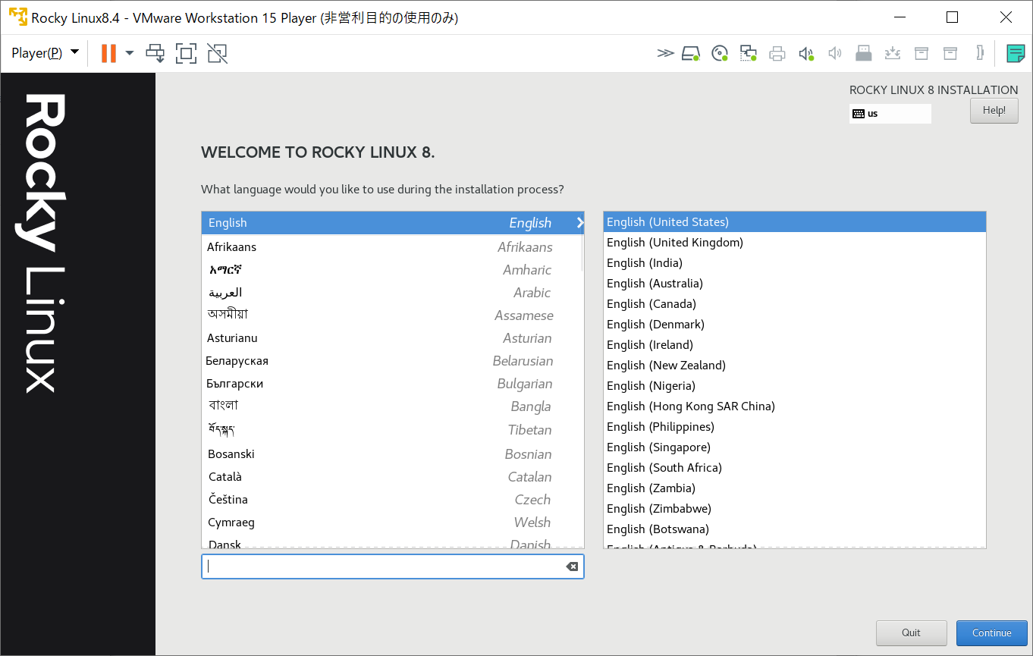The height and width of the screenshot is (656, 1033).
Task: Click the language list scrollbar
Action: [x=582, y=253]
